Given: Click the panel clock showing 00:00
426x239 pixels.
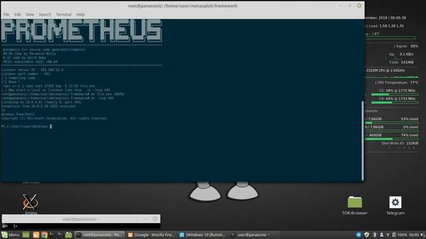Looking at the screenshot, I should (414, 234).
